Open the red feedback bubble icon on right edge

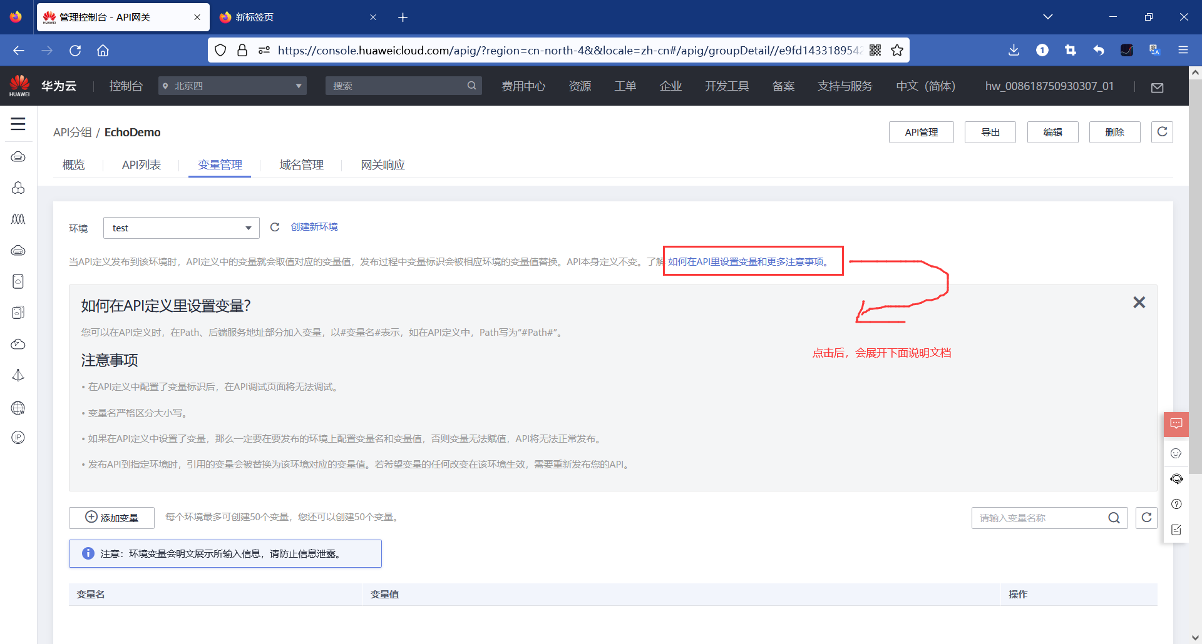[1176, 424]
